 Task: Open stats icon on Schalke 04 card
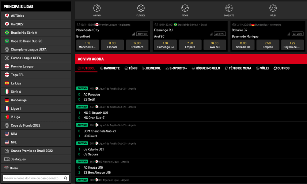coord(289,34)
